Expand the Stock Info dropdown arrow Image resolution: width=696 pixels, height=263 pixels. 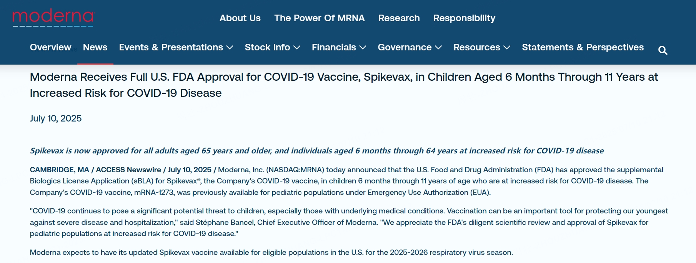(x=297, y=47)
